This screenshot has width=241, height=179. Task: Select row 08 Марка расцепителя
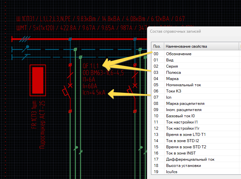(196, 104)
